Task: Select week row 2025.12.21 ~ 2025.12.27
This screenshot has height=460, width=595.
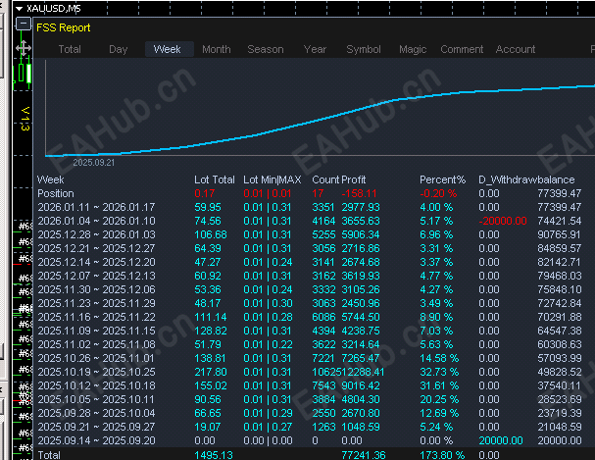Action: point(96,248)
